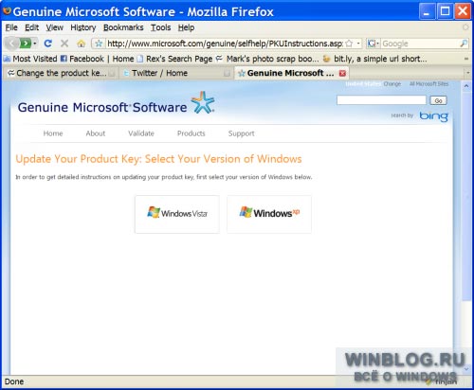Image resolution: width=474 pixels, height=390 pixels.
Task: Go back with the back arrow button
Action: pyautogui.click(x=11, y=44)
